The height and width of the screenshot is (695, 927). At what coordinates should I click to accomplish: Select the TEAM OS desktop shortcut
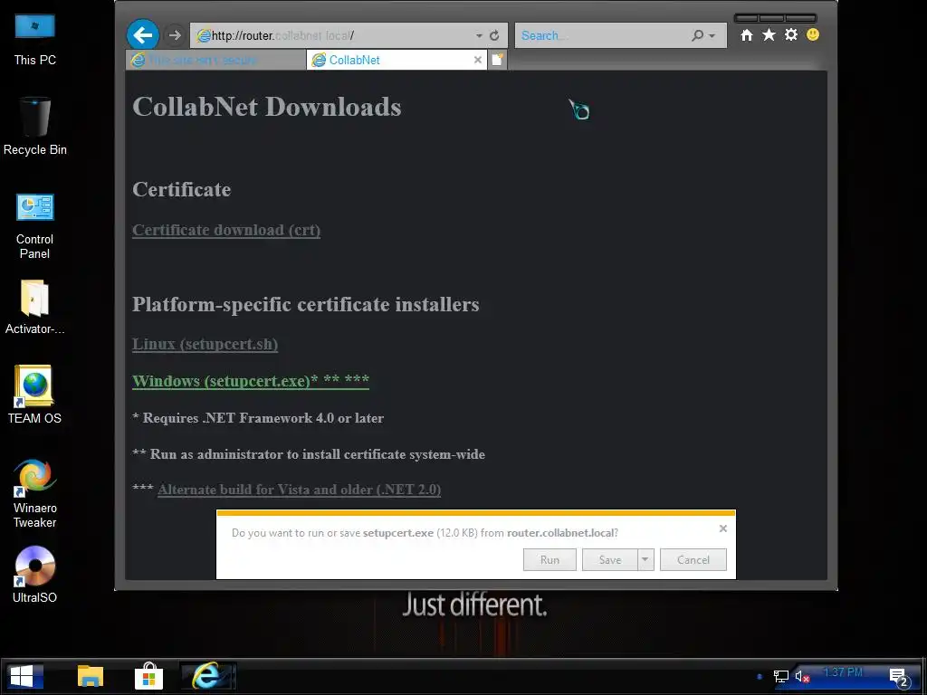(x=35, y=395)
